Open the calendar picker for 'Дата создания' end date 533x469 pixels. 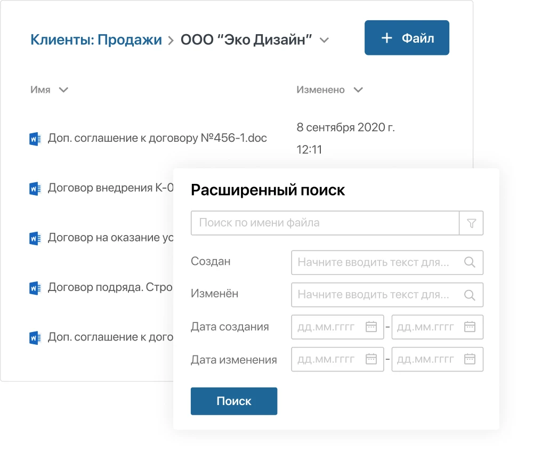(x=471, y=327)
